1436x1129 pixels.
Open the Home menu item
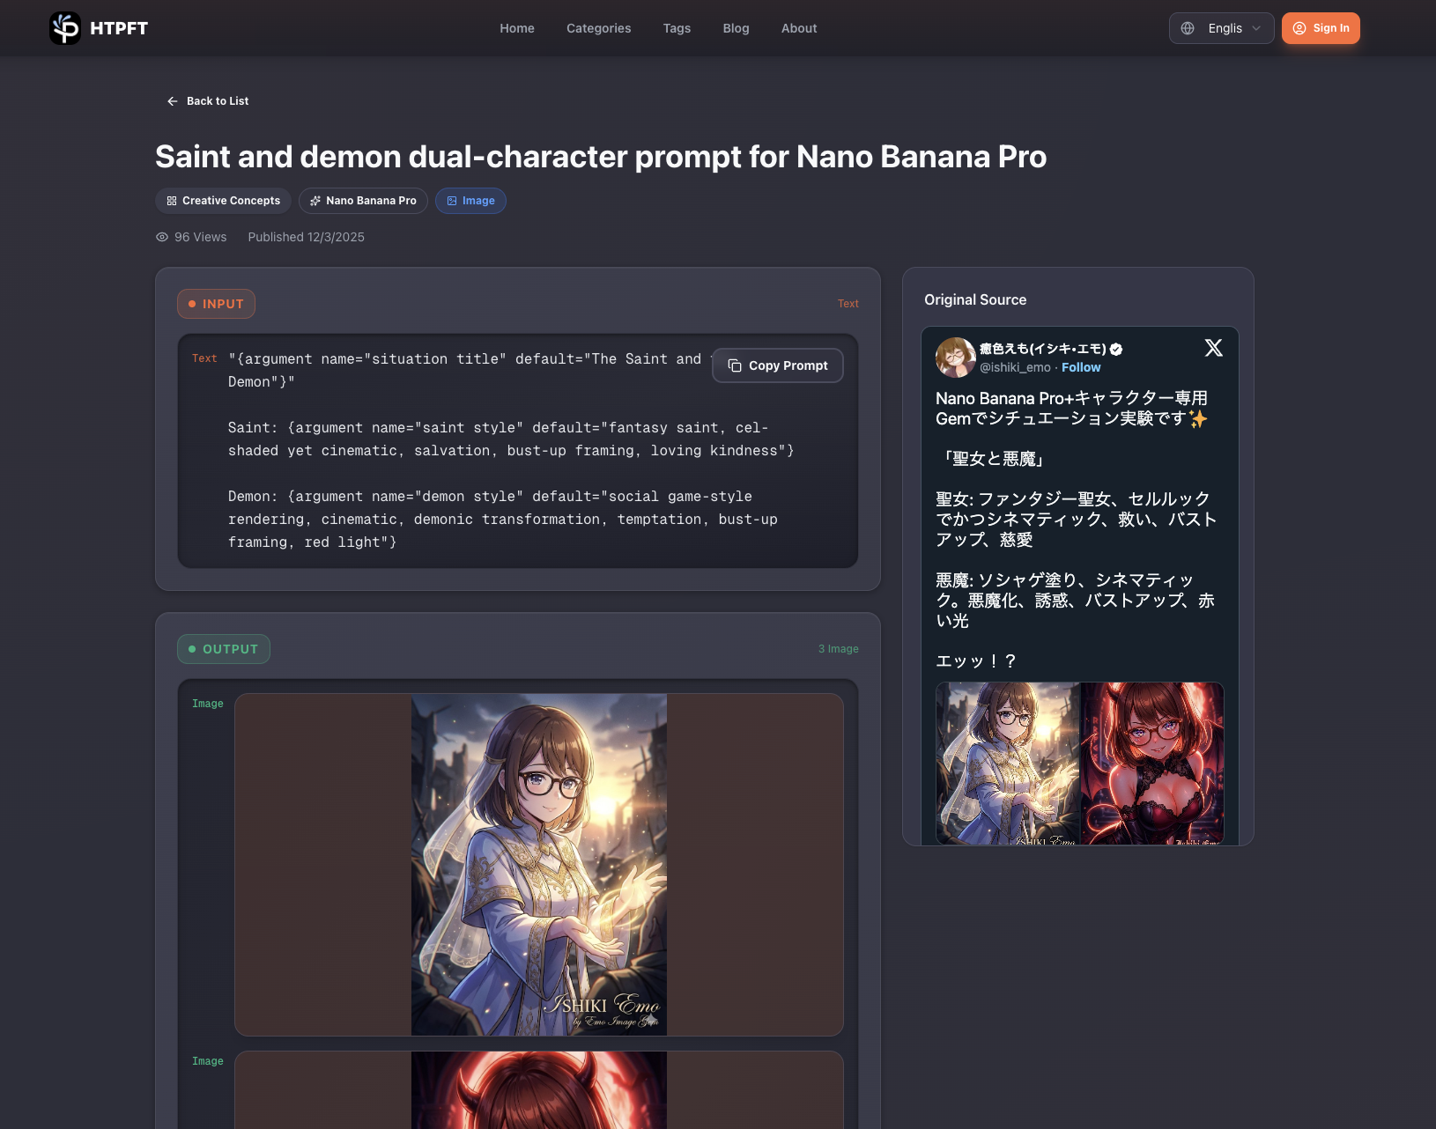tap(517, 28)
